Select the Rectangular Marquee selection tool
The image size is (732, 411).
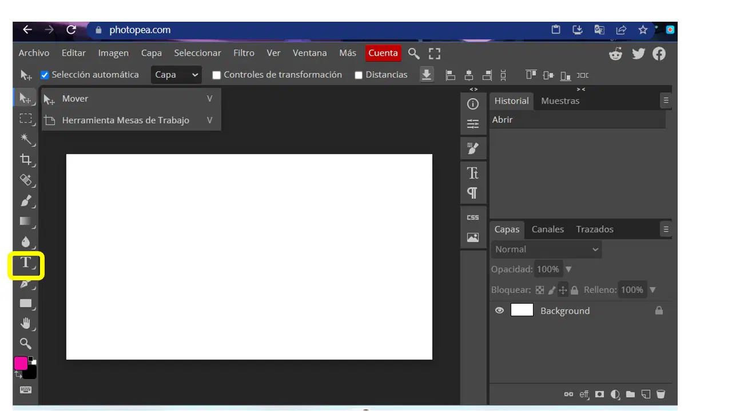[26, 118]
